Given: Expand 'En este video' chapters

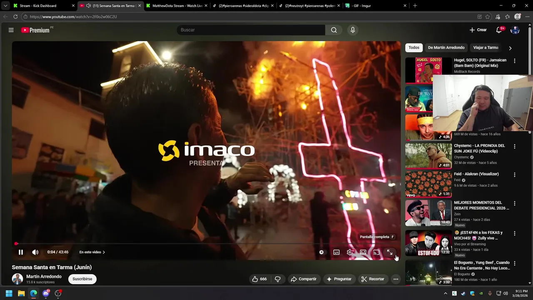Looking at the screenshot, I should click(x=92, y=252).
